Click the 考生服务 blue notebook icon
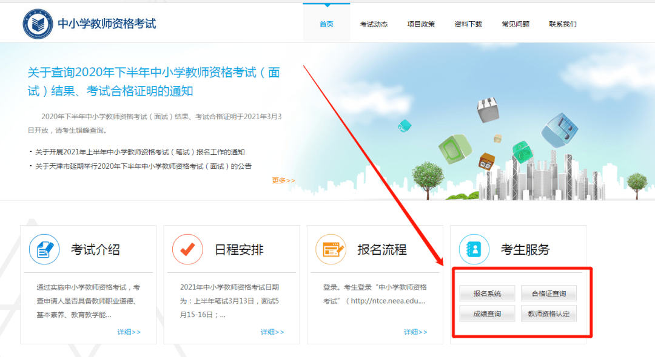Image resolution: width=655 pixels, height=357 pixels. (474, 249)
